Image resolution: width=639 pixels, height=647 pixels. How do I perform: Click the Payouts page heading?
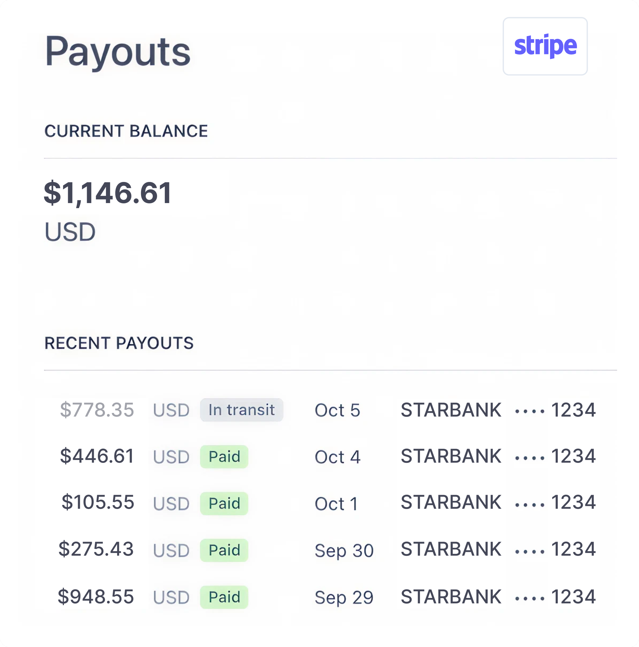pyautogui.click(x=118, y=52)
